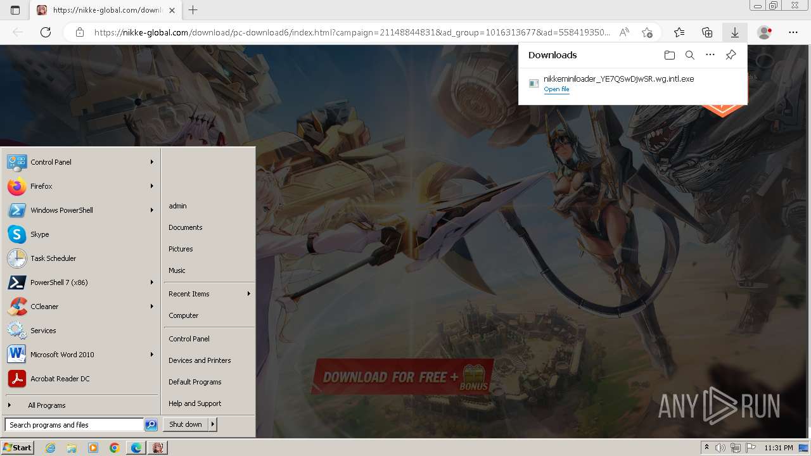Open Edge taskbar icon
The image size is (811, 456).
pyautogui.click(x=136, y=448)
